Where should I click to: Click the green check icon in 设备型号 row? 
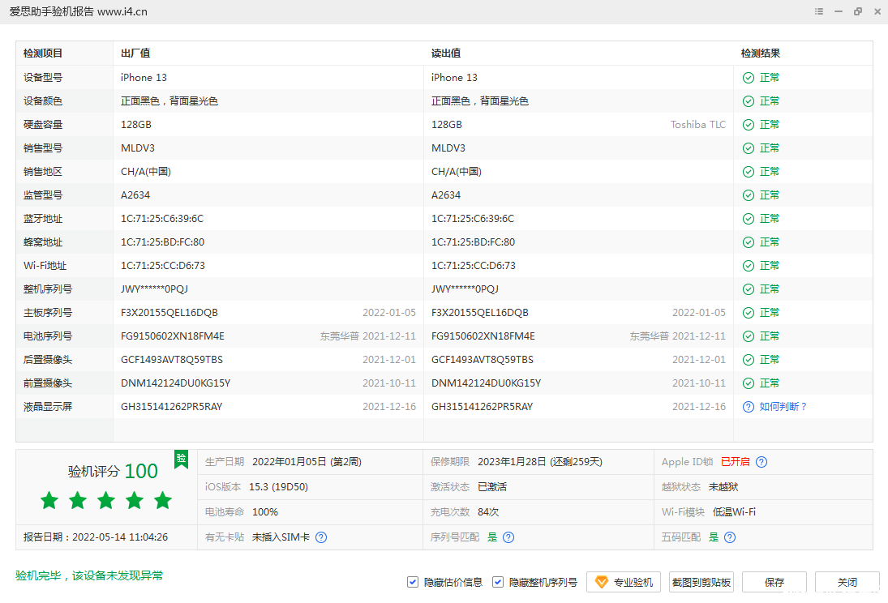[x=749, y=78]
